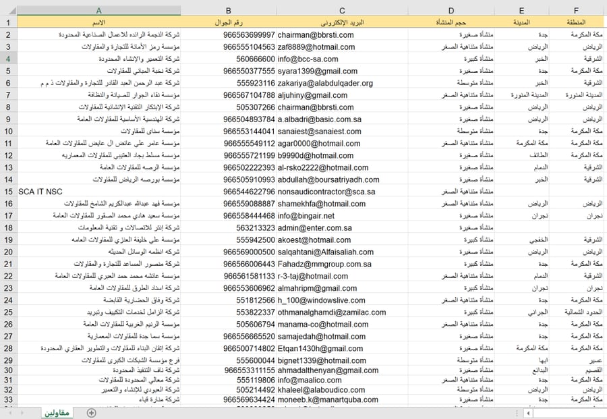
Task: Select phone number cell 966544622796
Action: 229,192
